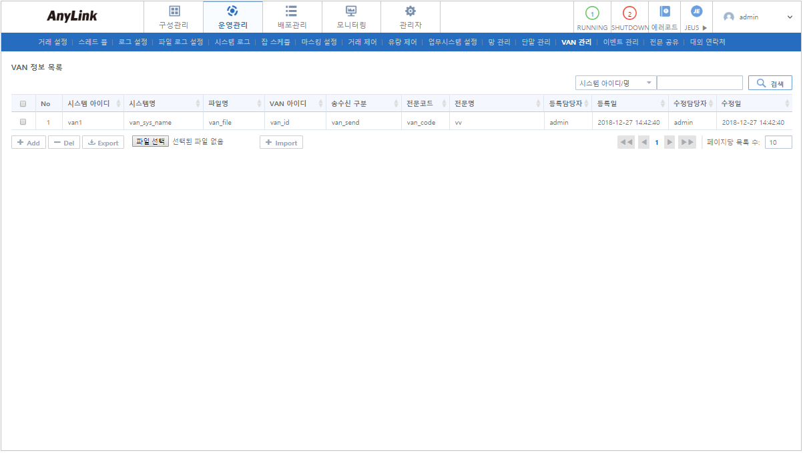This screenshot has width=803, height=453.
Task: Open the admin user dropdown
Action: 758,17
